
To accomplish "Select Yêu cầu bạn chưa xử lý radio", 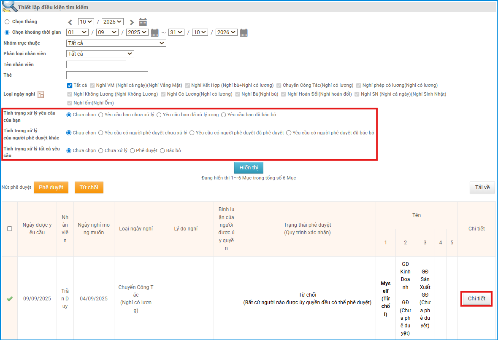I will (x=101, y=115).
